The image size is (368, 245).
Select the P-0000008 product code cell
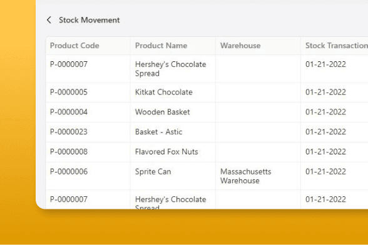[x=69, y=152]
